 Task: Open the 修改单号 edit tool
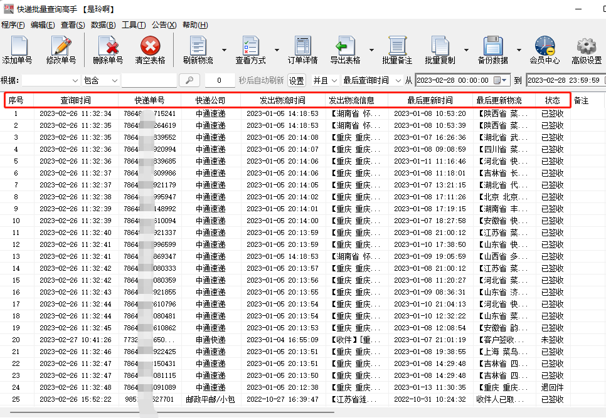click(x=61, y=50)
